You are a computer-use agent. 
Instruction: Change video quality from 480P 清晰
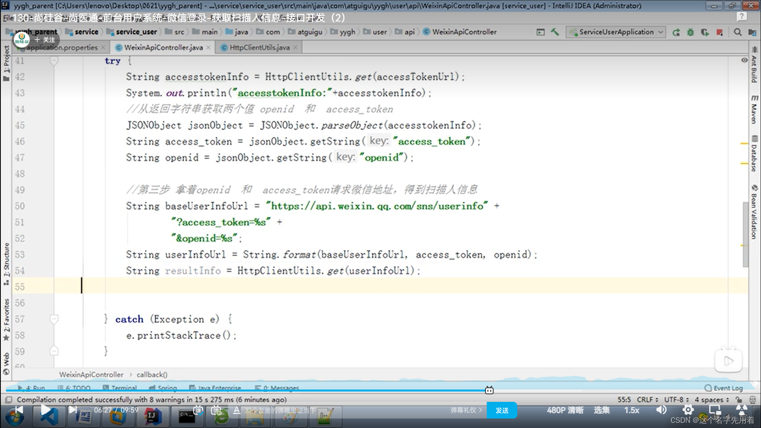(x=565, y=411)
